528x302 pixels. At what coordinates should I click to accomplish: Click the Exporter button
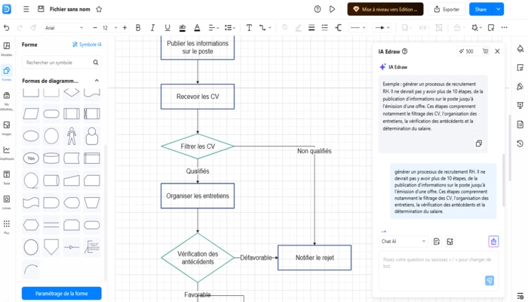(x=447, y=9)
